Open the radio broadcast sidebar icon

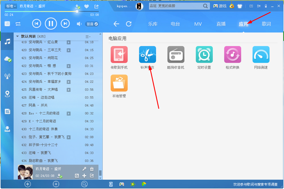click(7, 76)
